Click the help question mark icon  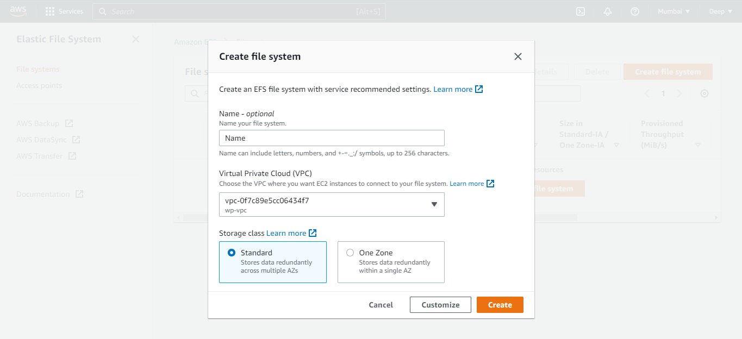[x=634, y=11]
